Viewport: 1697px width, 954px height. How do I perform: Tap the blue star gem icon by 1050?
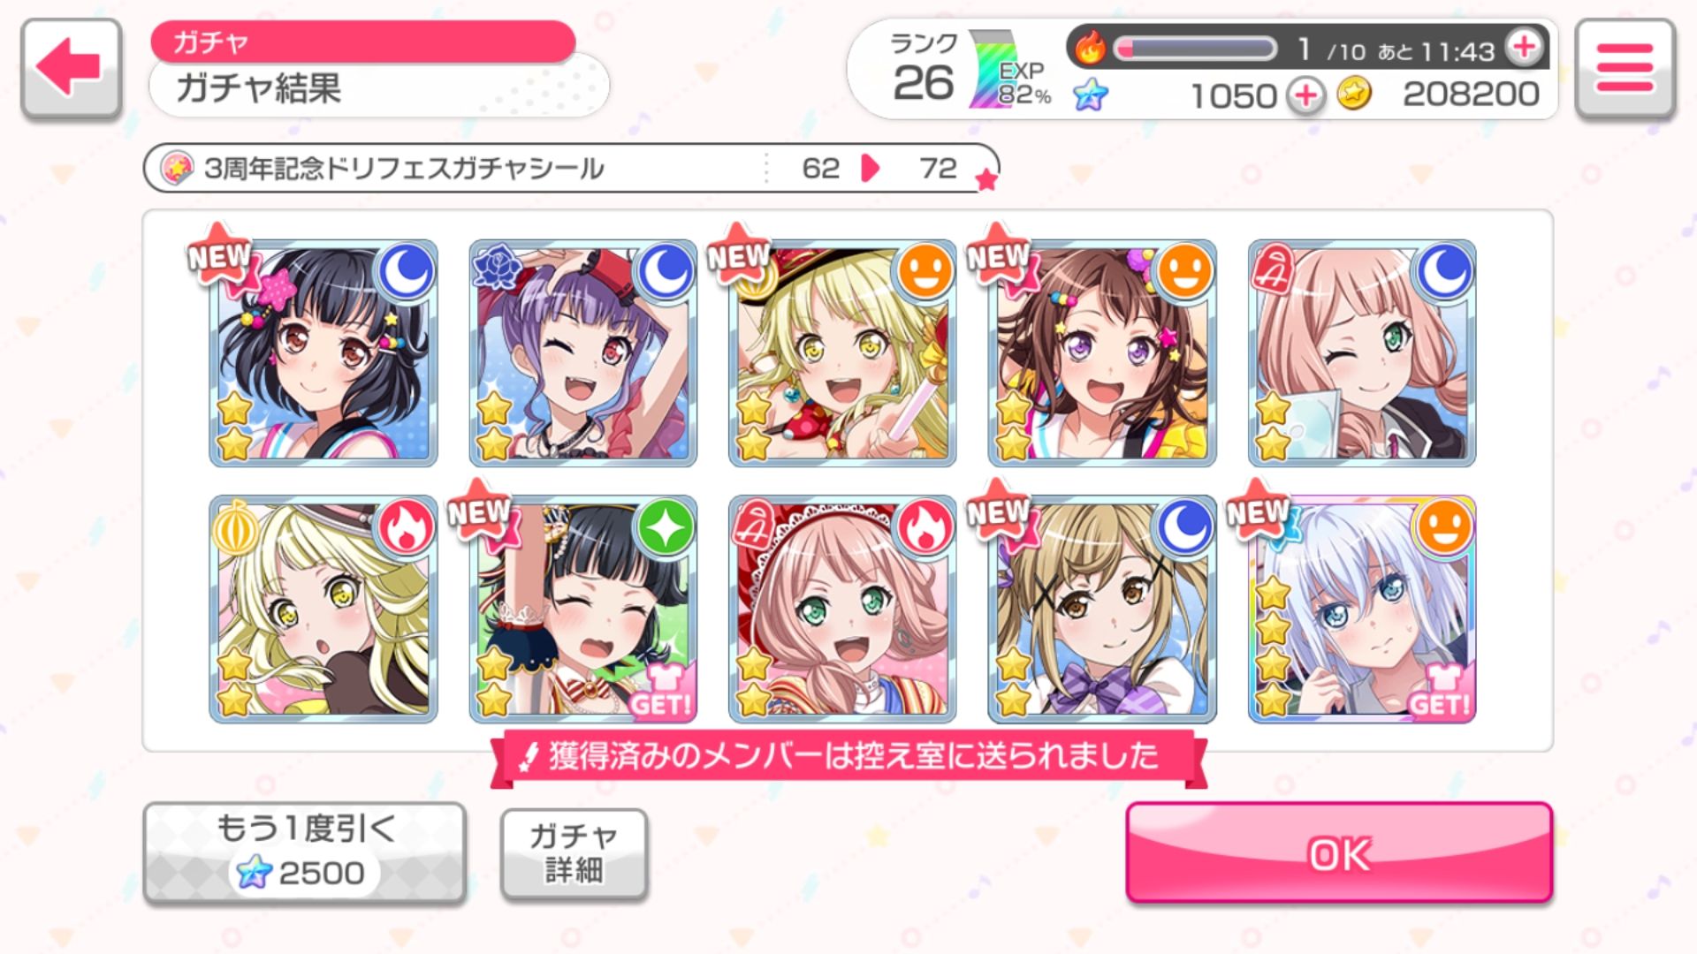point(1091,94)
